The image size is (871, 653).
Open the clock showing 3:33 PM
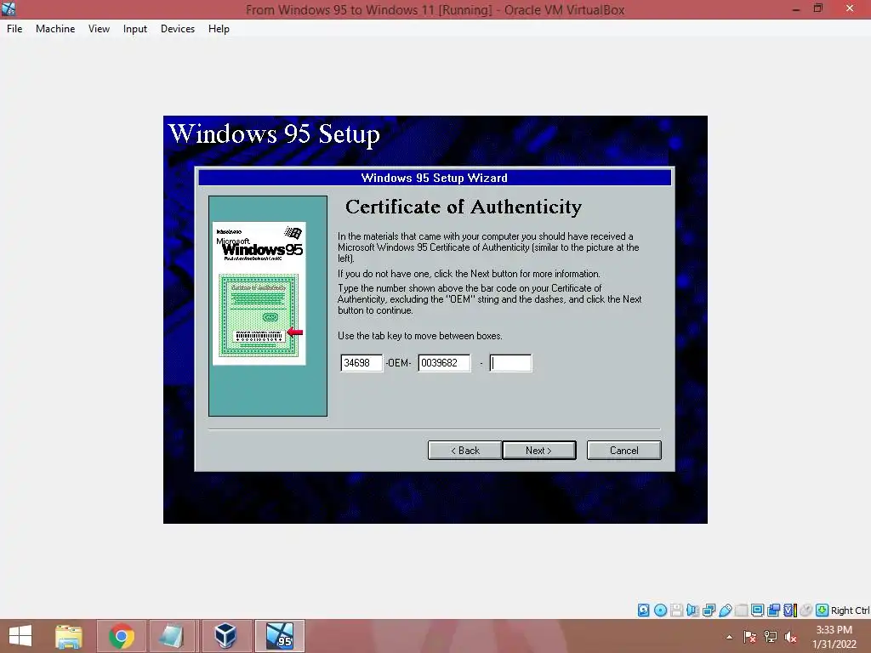click(x=834, y=637)
